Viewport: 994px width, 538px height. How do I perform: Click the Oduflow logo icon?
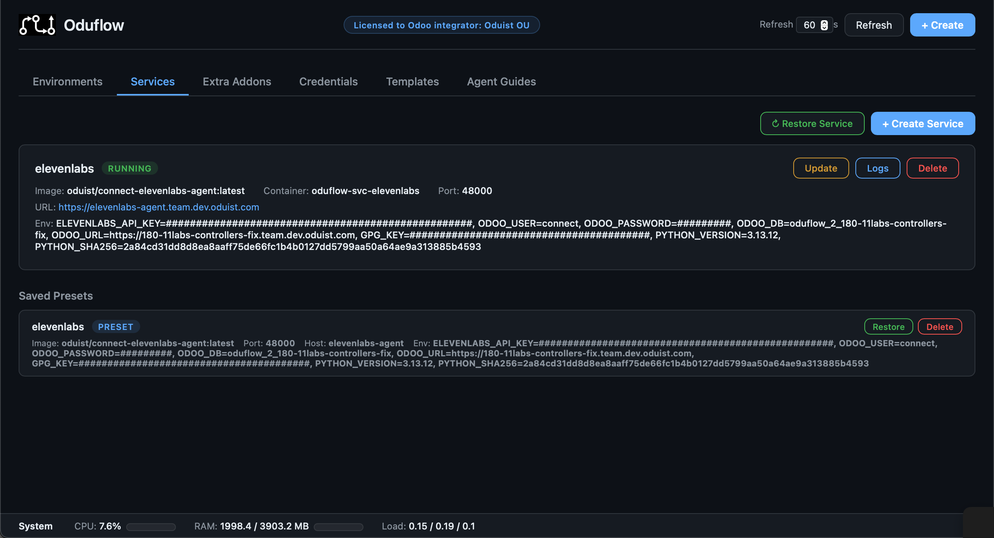point(37,25)
